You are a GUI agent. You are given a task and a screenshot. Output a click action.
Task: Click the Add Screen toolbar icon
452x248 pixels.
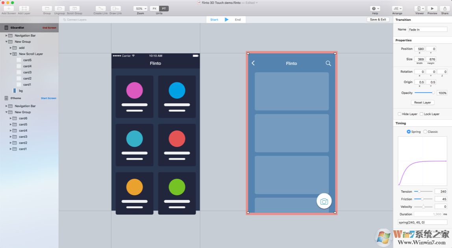click(9, 9)
